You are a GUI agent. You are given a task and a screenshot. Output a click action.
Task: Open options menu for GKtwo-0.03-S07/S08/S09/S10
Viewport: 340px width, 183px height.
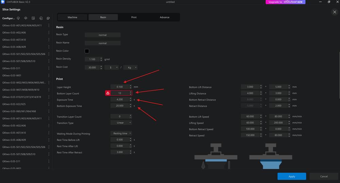tap(49, 61)
